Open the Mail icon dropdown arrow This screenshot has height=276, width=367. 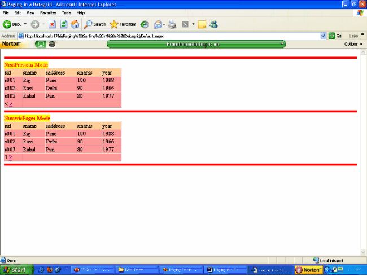pos(164,24)
